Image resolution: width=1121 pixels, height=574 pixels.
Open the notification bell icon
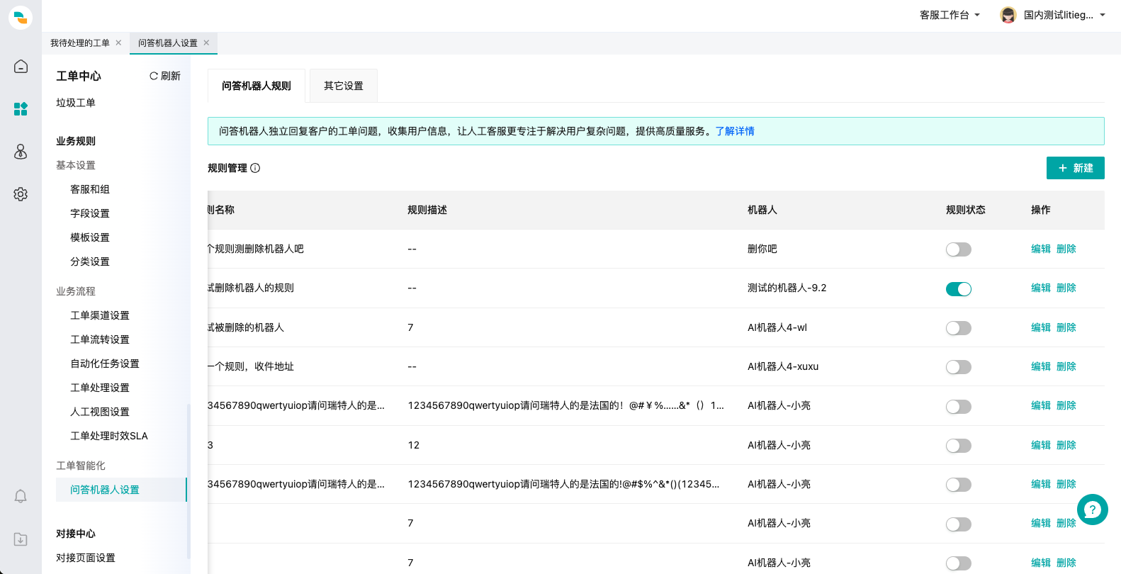21,496
